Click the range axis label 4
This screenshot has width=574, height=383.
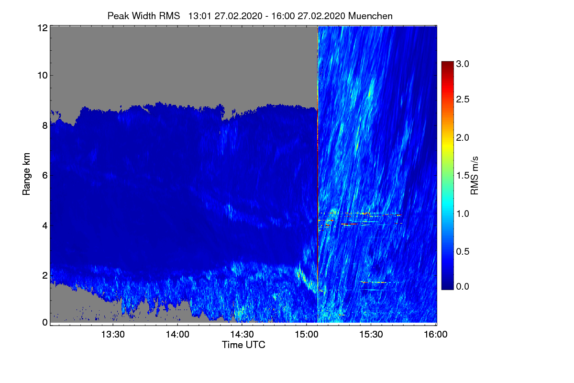pyautogui.click(x=44, y=225)
